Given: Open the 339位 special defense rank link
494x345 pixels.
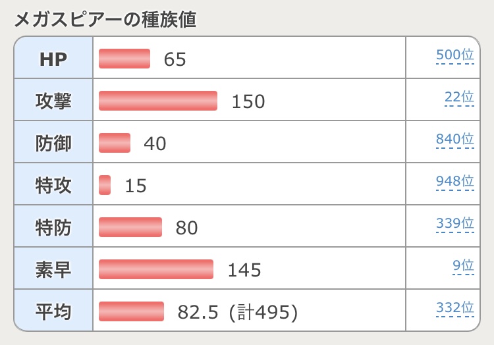Looking at the screenshot, I should tap(454, 224).
